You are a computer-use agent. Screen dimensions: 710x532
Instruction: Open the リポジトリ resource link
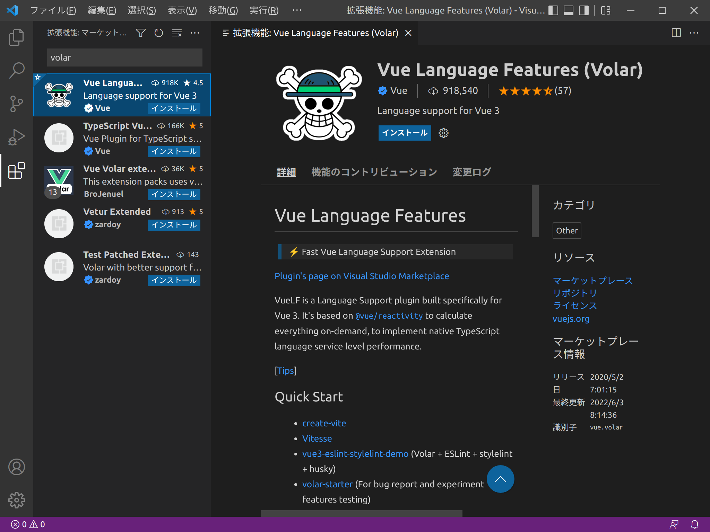575,293
